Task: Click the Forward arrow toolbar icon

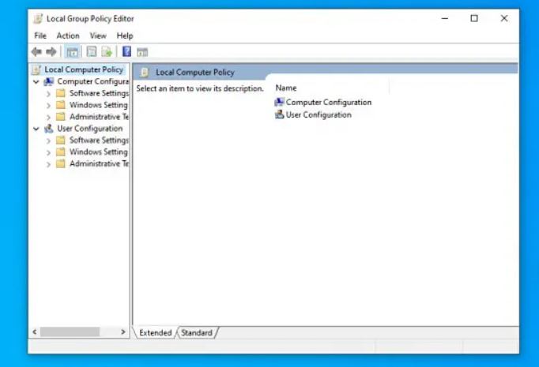Action: 51,52
